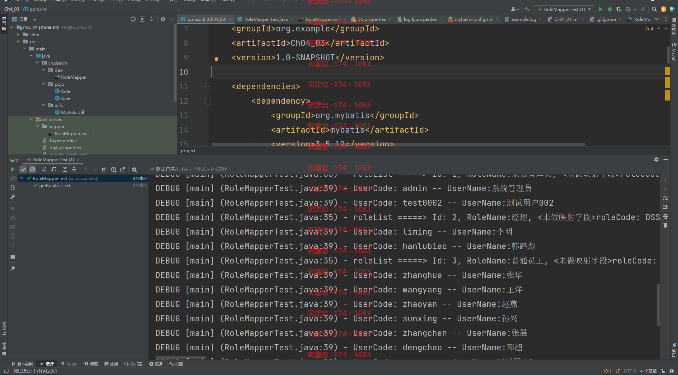Click the lightbulb intention icon on line 9
The height and width of the screenshot is (375, 678).
pos(216,59)
